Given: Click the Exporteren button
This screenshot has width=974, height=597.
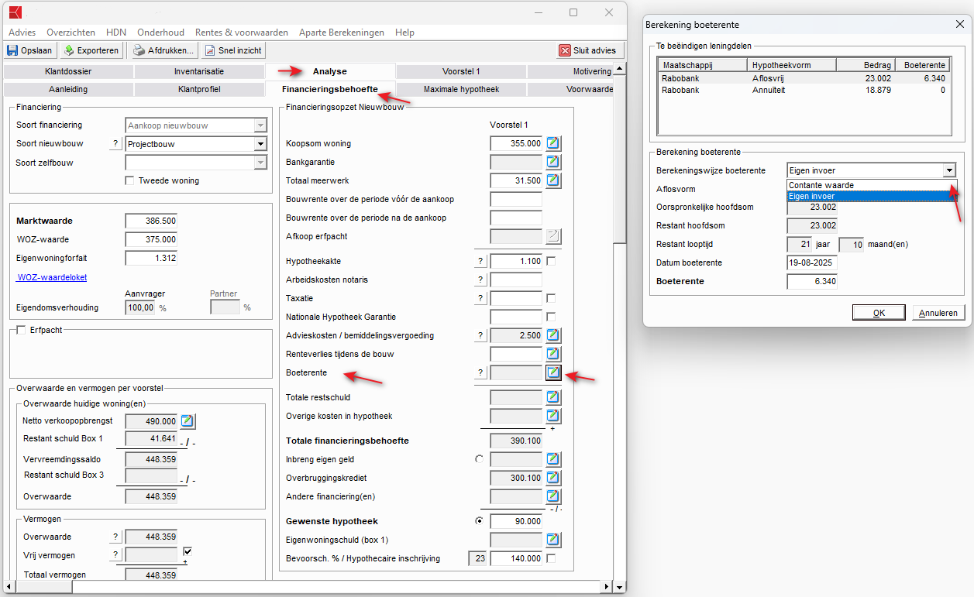Looking at the screenshot, I should coord(91,50).
